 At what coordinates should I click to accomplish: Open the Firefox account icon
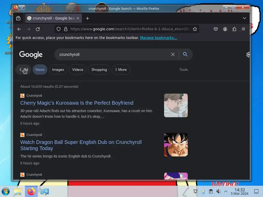225,29
